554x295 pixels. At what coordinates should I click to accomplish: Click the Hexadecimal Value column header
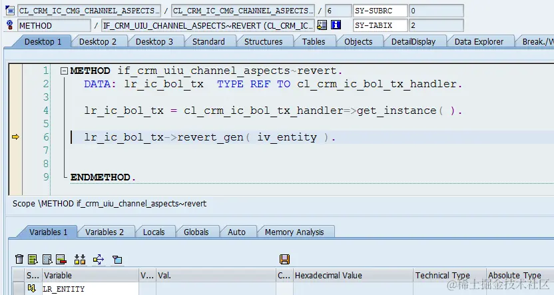[x=353, y=275]
